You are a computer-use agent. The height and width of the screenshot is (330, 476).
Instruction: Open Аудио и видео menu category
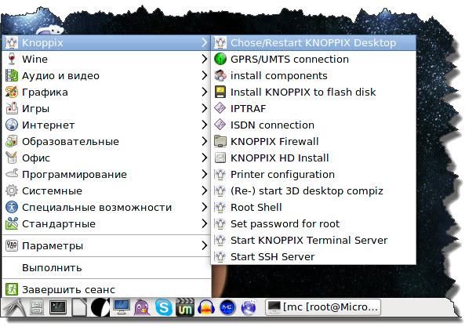(106, 75)
